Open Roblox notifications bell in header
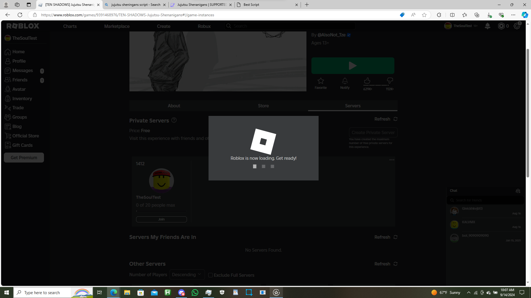Screen dimensions: 531x298 point(487,26)
